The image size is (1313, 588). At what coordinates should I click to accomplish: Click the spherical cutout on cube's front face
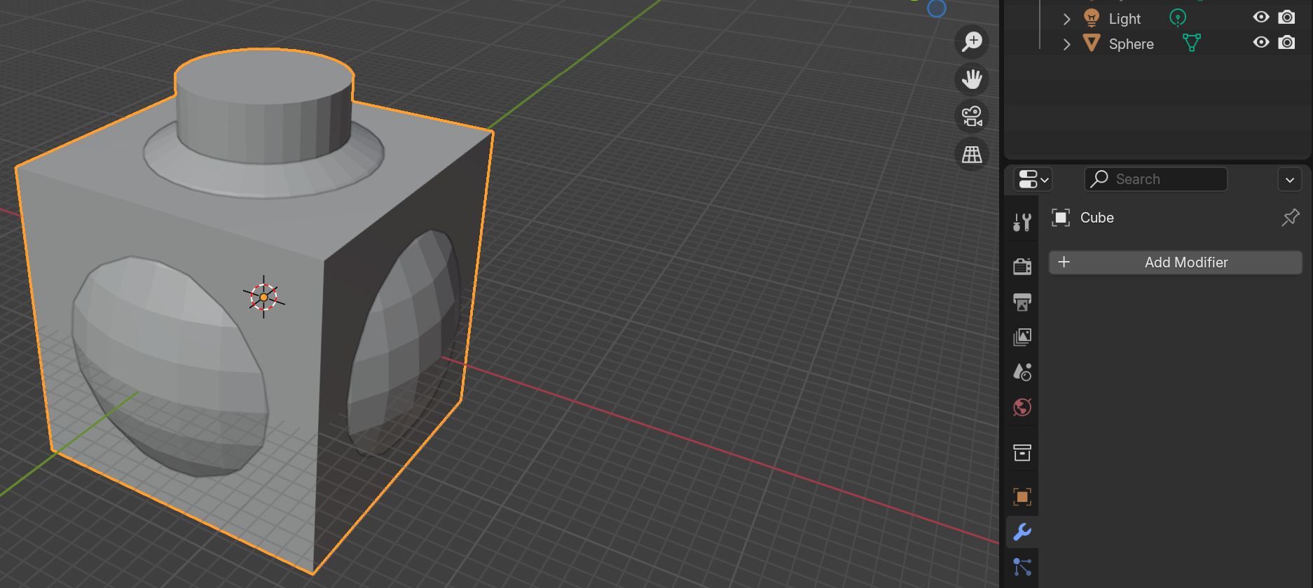[x=170, y=366]
